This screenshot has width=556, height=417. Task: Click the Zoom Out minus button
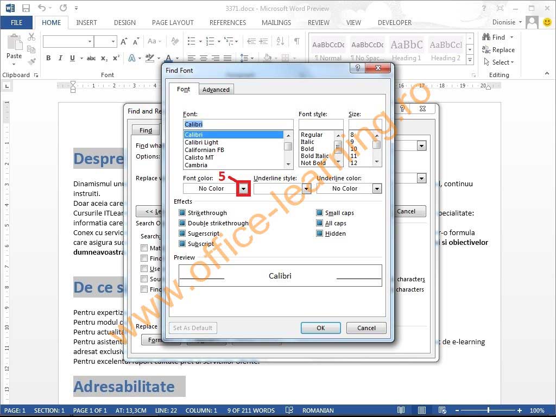coord(457,410)
